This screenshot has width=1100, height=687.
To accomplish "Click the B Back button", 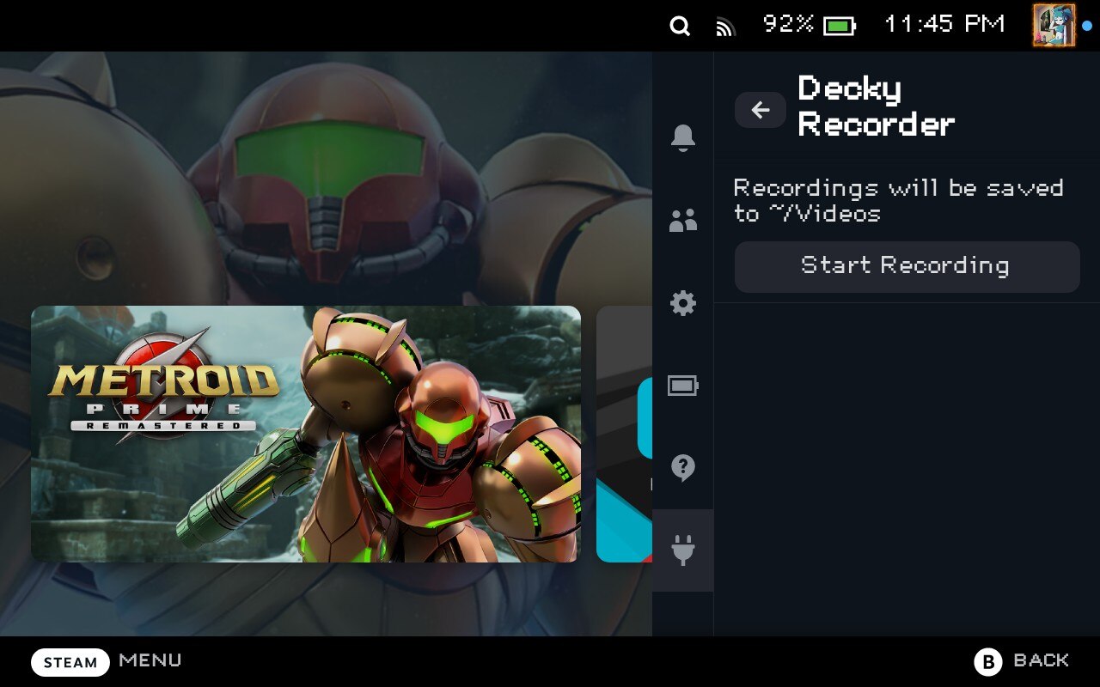I will (1022, 661).
